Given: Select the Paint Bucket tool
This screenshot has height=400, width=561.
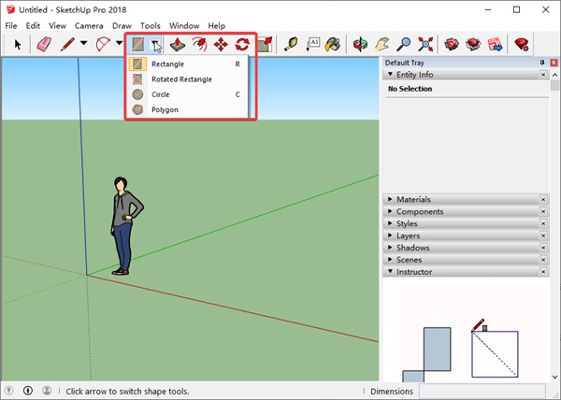Looking at the screenshot, I should [x=333, y=44].
